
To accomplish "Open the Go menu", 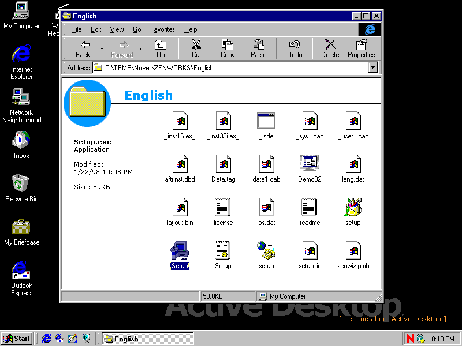I will pyautogui.click(x=137, y=29).
